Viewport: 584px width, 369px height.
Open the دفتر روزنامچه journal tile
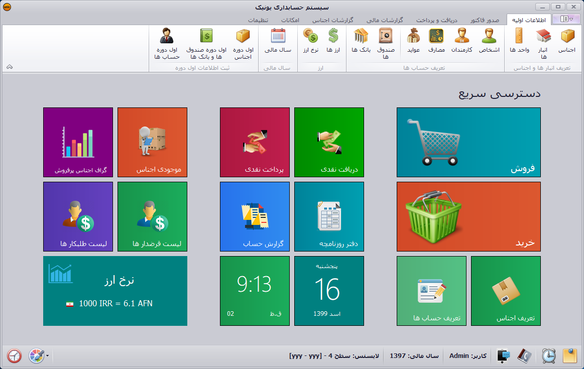point(329,216)
